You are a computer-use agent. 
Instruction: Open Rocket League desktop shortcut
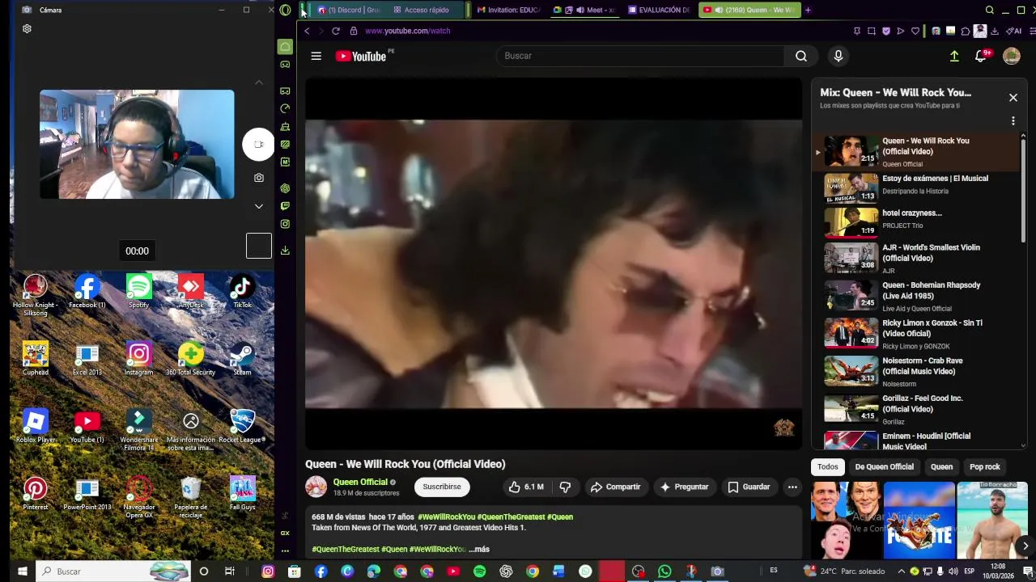(242, 427)
